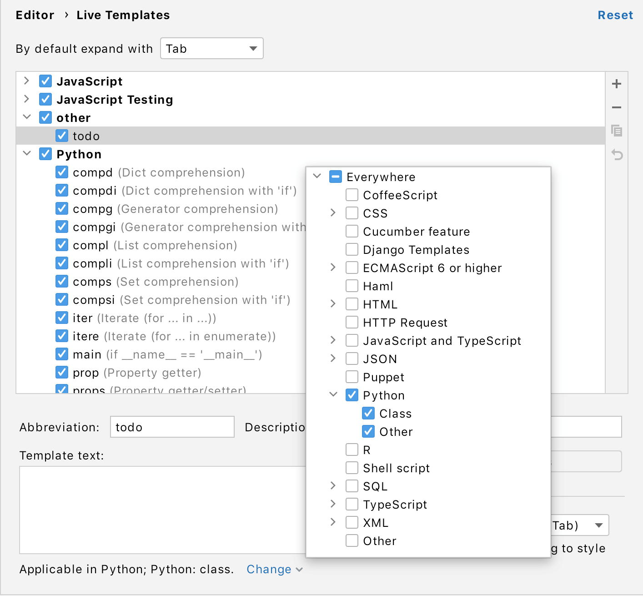Expand the JavaScript template group
This screenshot has width=643, height=596.
coord(26,81)
